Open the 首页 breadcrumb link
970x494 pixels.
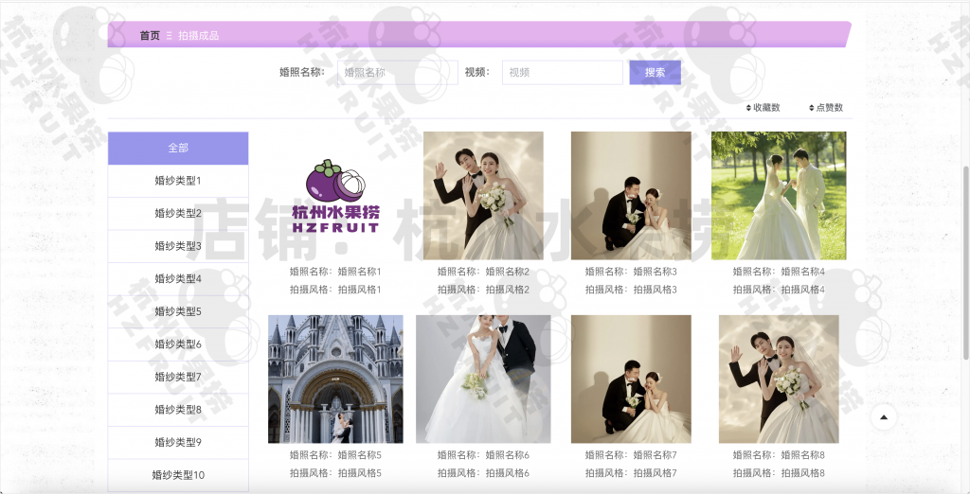point(150,35)
